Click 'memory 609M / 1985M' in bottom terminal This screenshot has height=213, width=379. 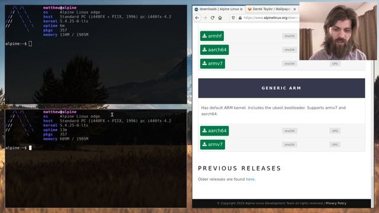click(66, 139)
